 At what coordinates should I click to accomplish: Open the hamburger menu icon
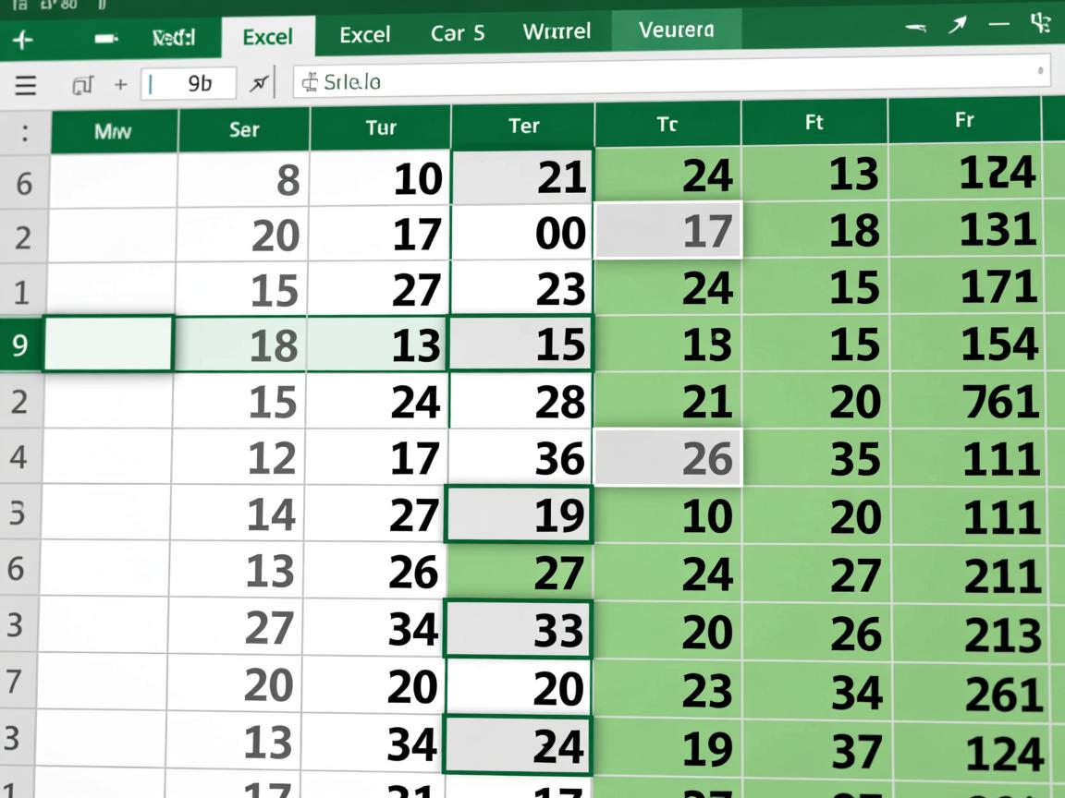coord(26,85)
